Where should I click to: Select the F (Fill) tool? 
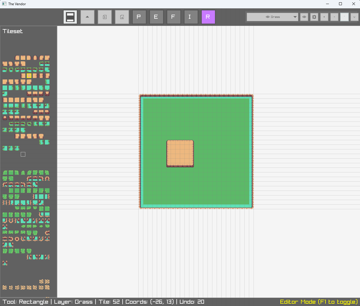[174, 17]
